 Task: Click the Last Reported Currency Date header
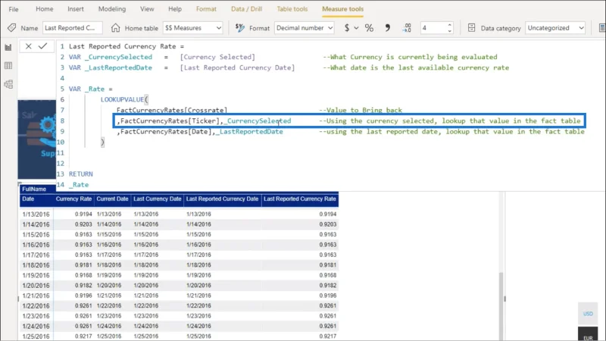[222, 199]
